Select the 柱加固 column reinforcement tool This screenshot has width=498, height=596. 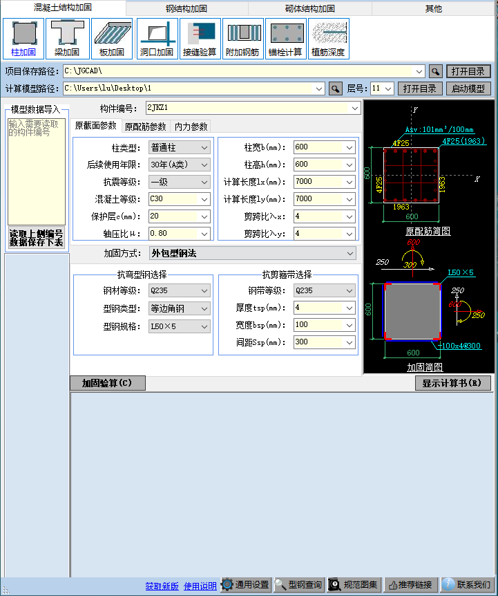[x=23, y=38]
